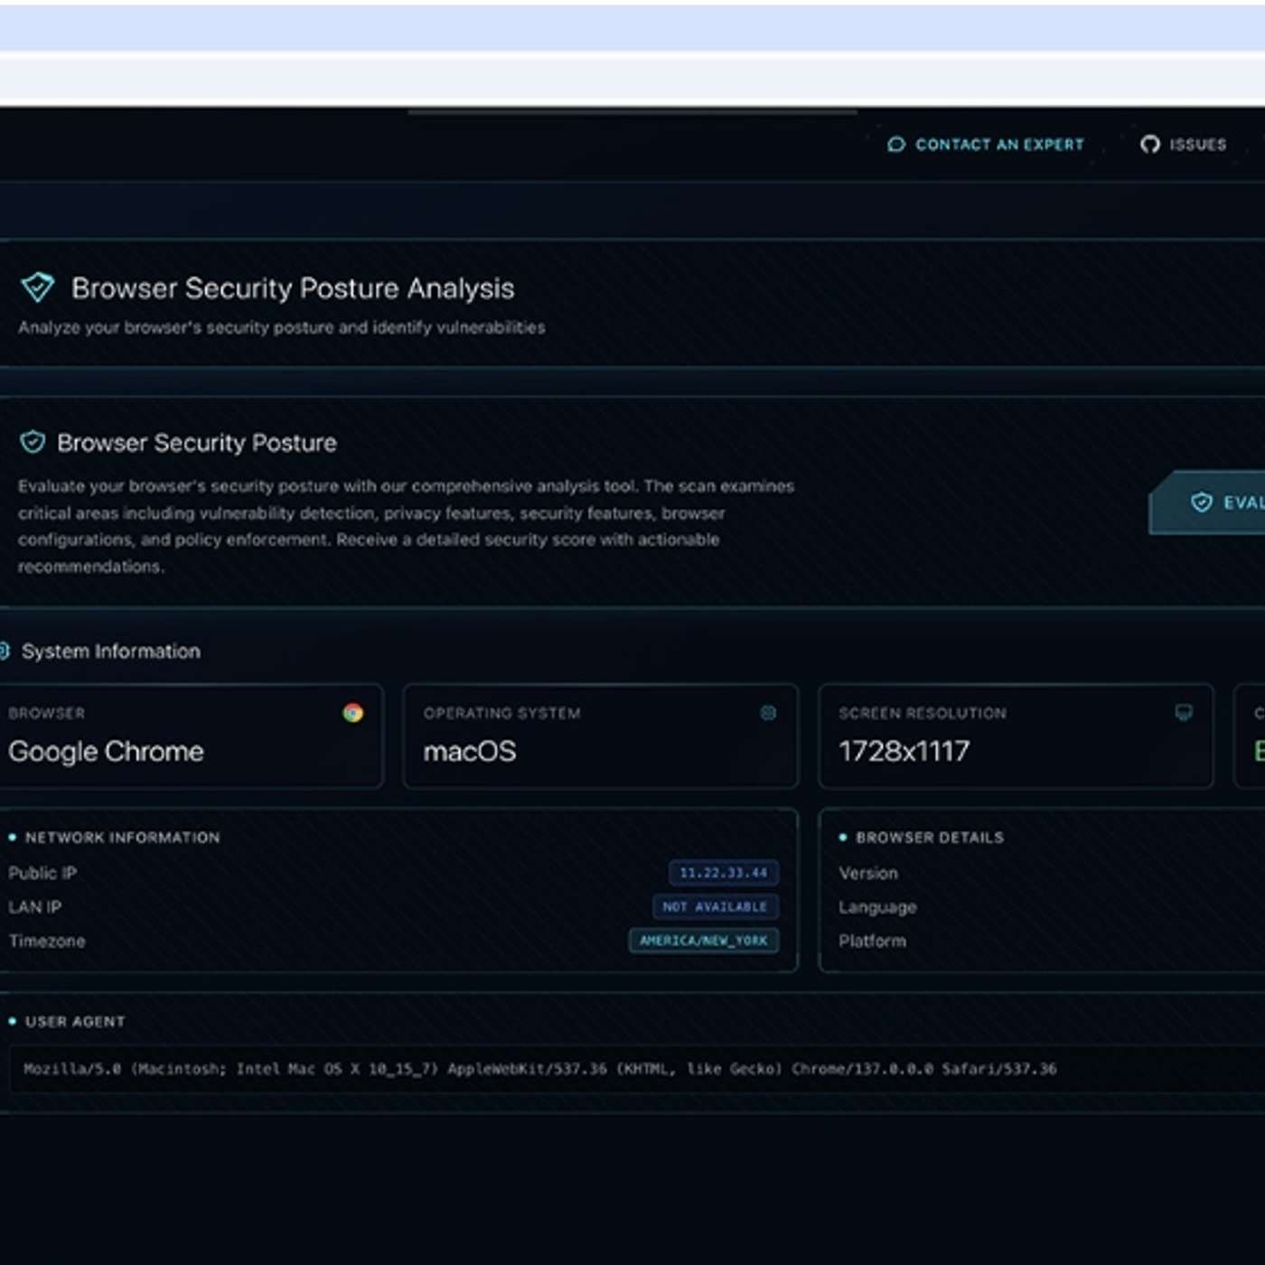Click the Browser Security Posture Analysis title
Viewport: 1265px width, 1265px height.
tap(293, 288)
